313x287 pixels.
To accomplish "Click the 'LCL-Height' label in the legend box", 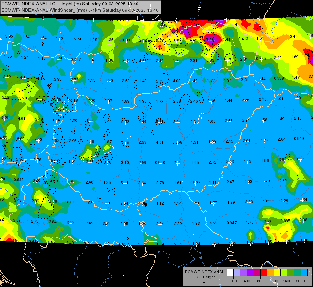I will click(204, 277).
